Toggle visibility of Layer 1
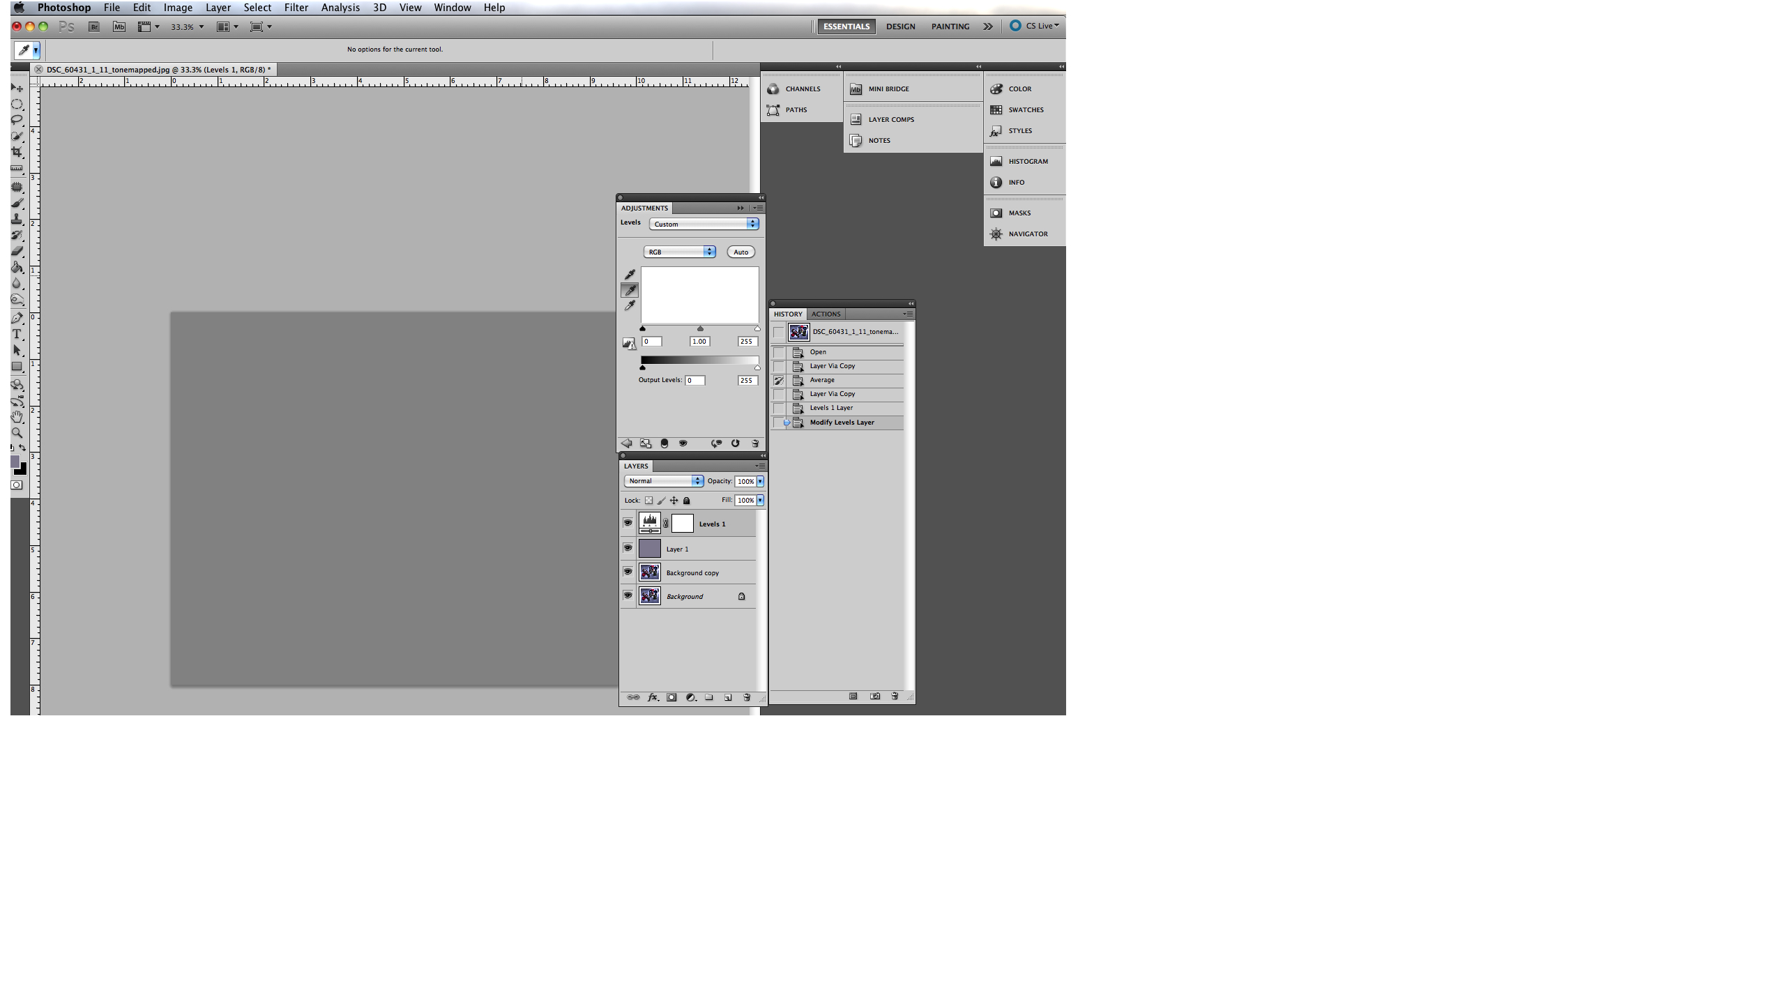This screenshot has height=1004, width=1785. click(628, 548)
